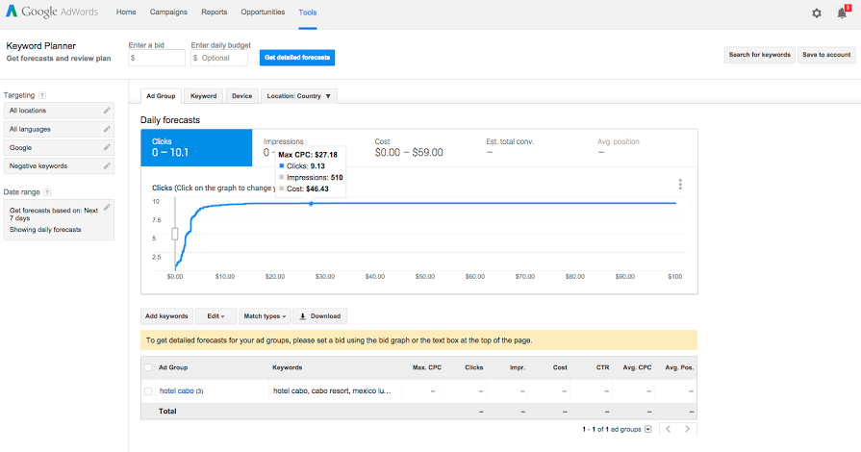Open the Match types dropdown
This screenshot has height=452, width=861.
coord(265,315)
